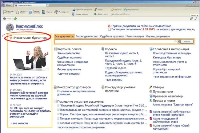
Task: Click icon beside Архив определений арбитражных судов
Action: (151, 118)
